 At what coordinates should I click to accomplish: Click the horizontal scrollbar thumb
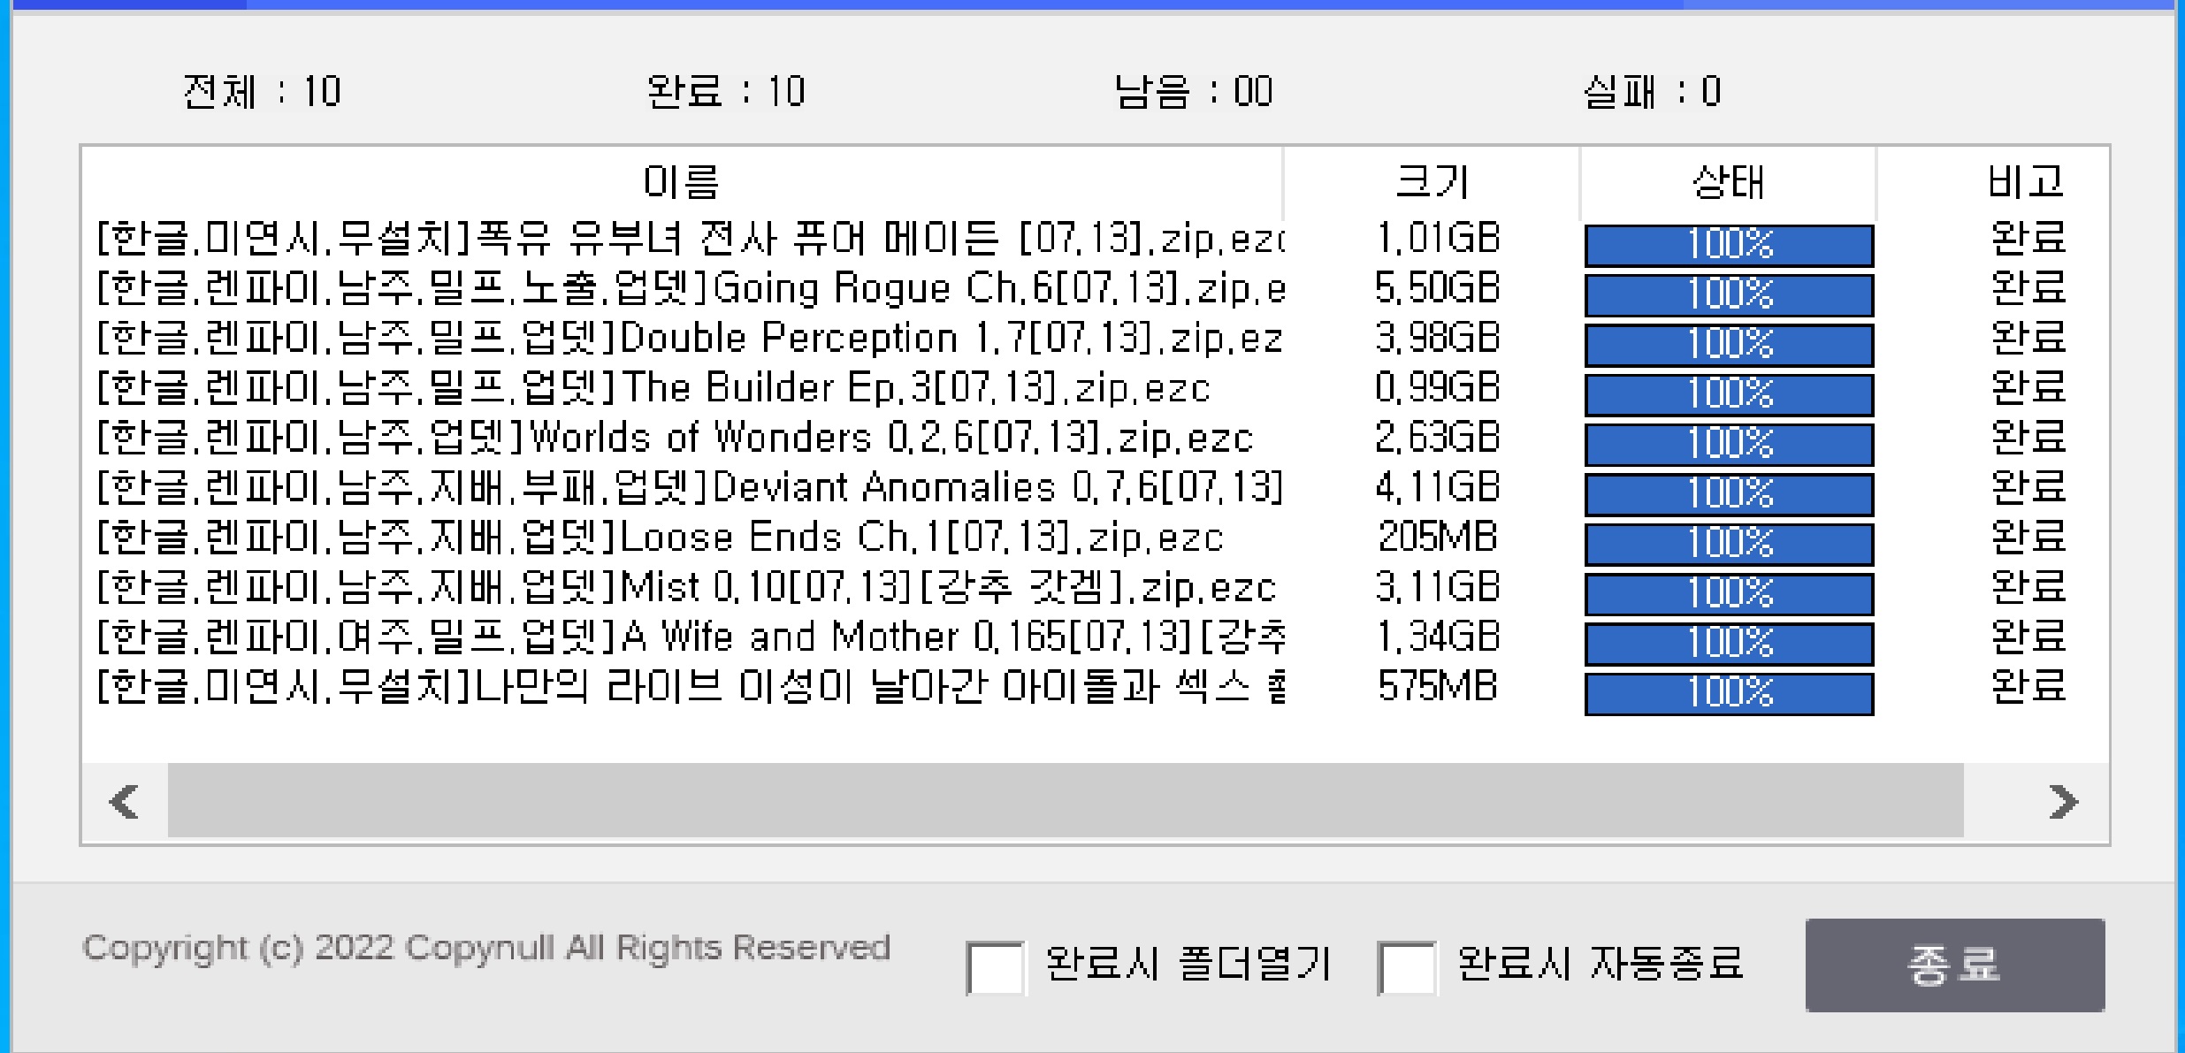[x=1065, y=802]
